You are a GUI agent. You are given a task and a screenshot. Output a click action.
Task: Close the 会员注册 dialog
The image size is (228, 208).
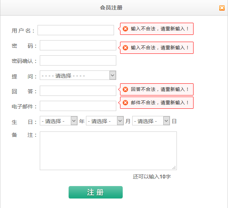(x=222, y=8)
